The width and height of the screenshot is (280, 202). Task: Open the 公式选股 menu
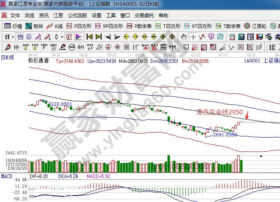click(77, 16)
